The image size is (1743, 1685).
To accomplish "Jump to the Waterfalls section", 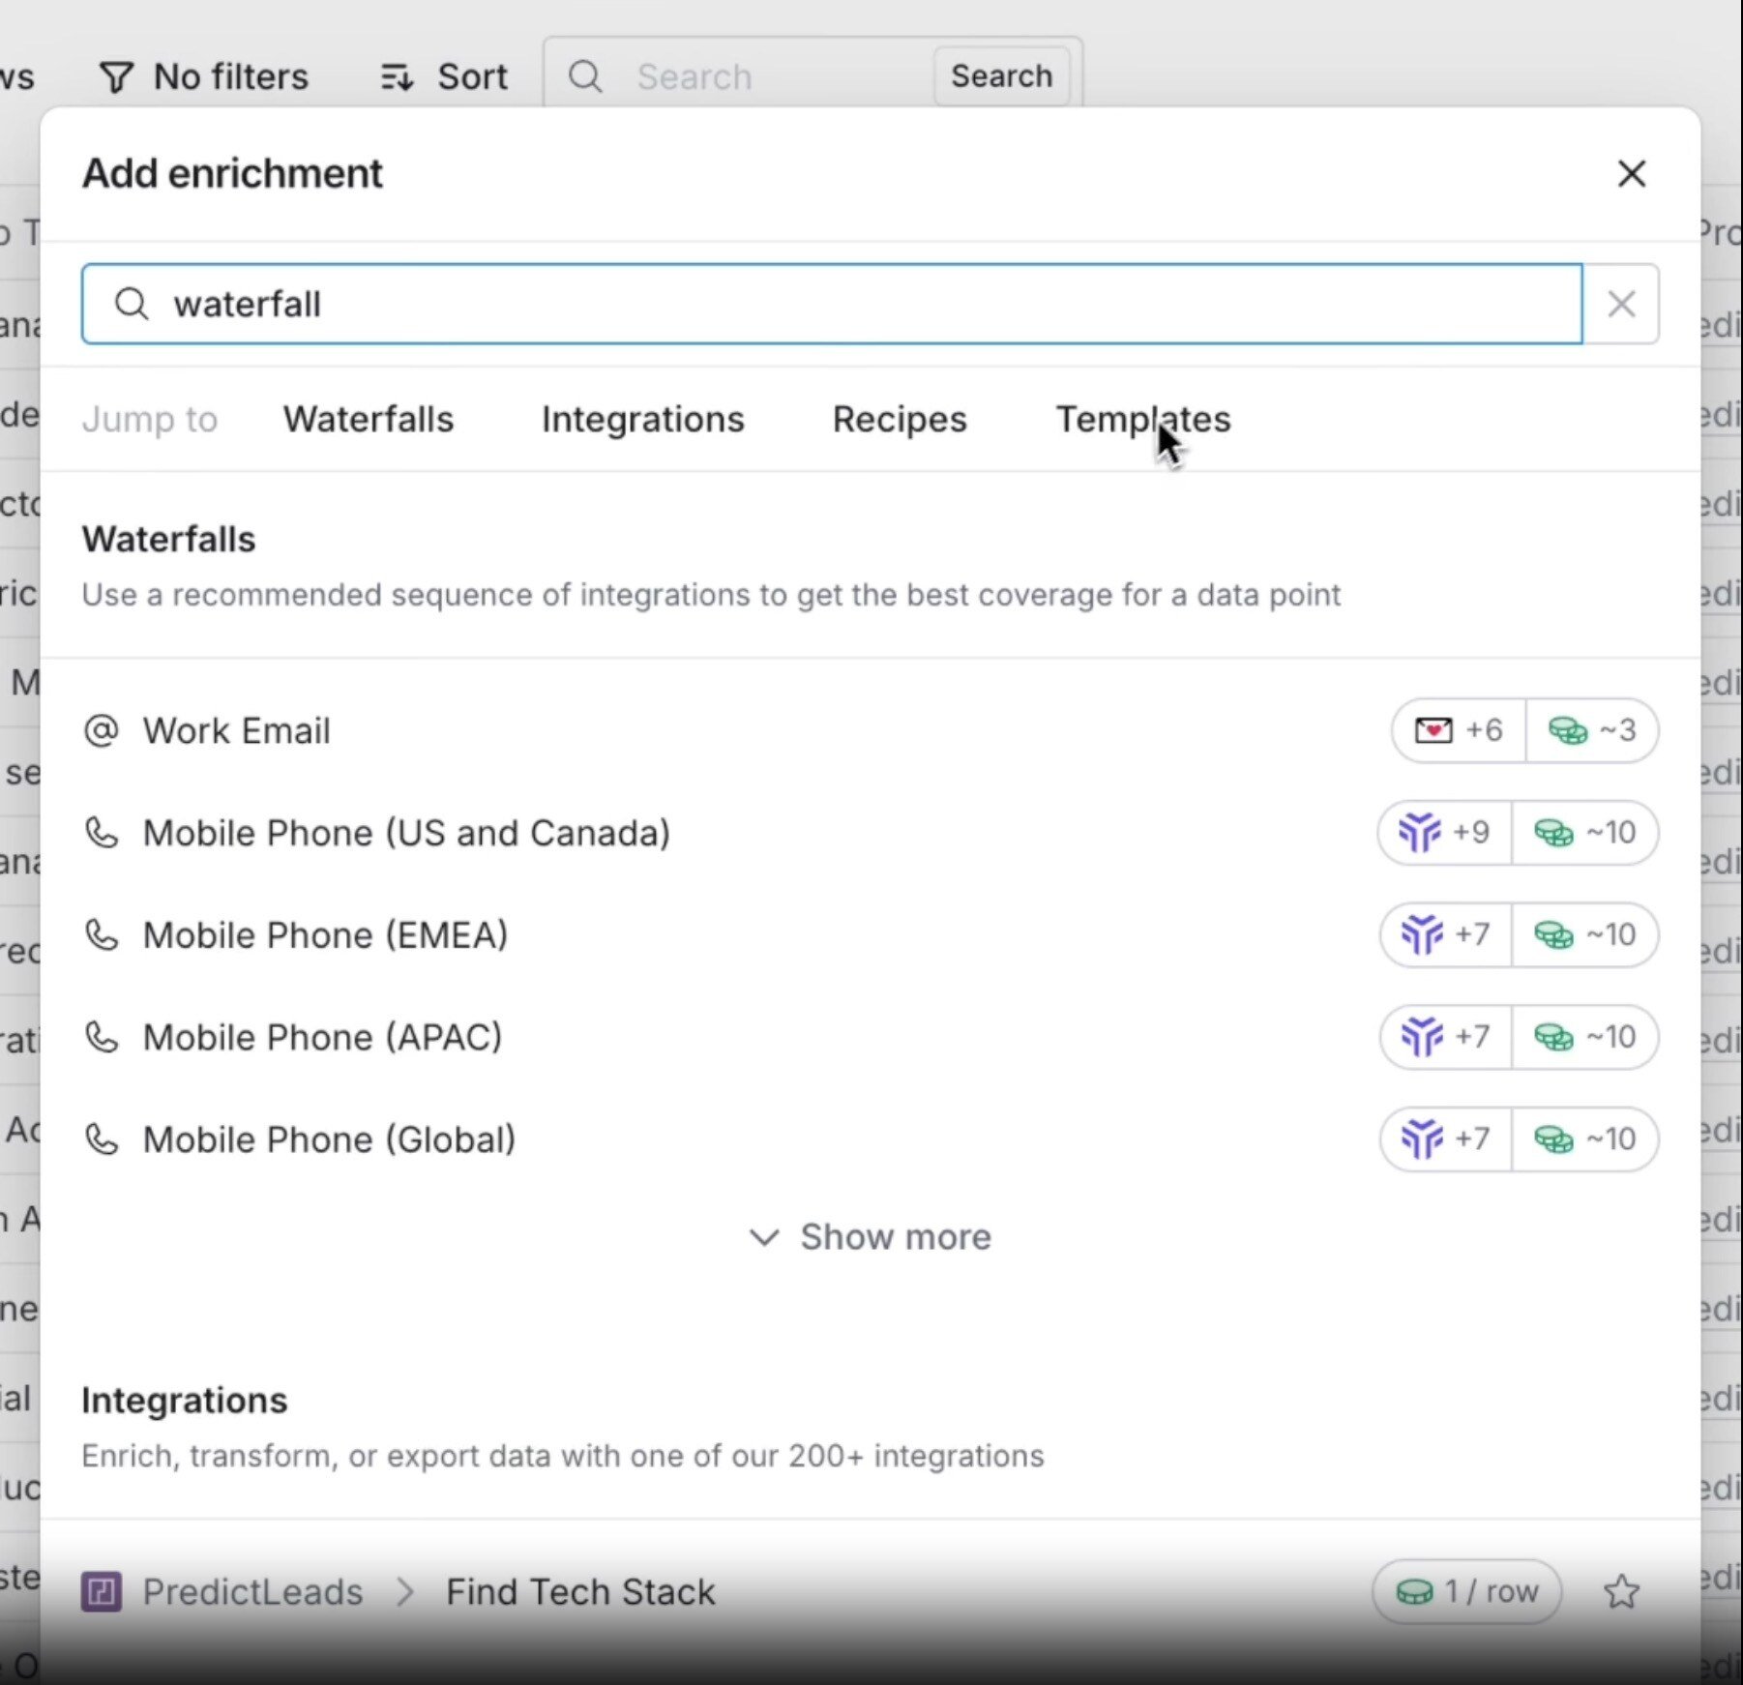I will point(368,420).
